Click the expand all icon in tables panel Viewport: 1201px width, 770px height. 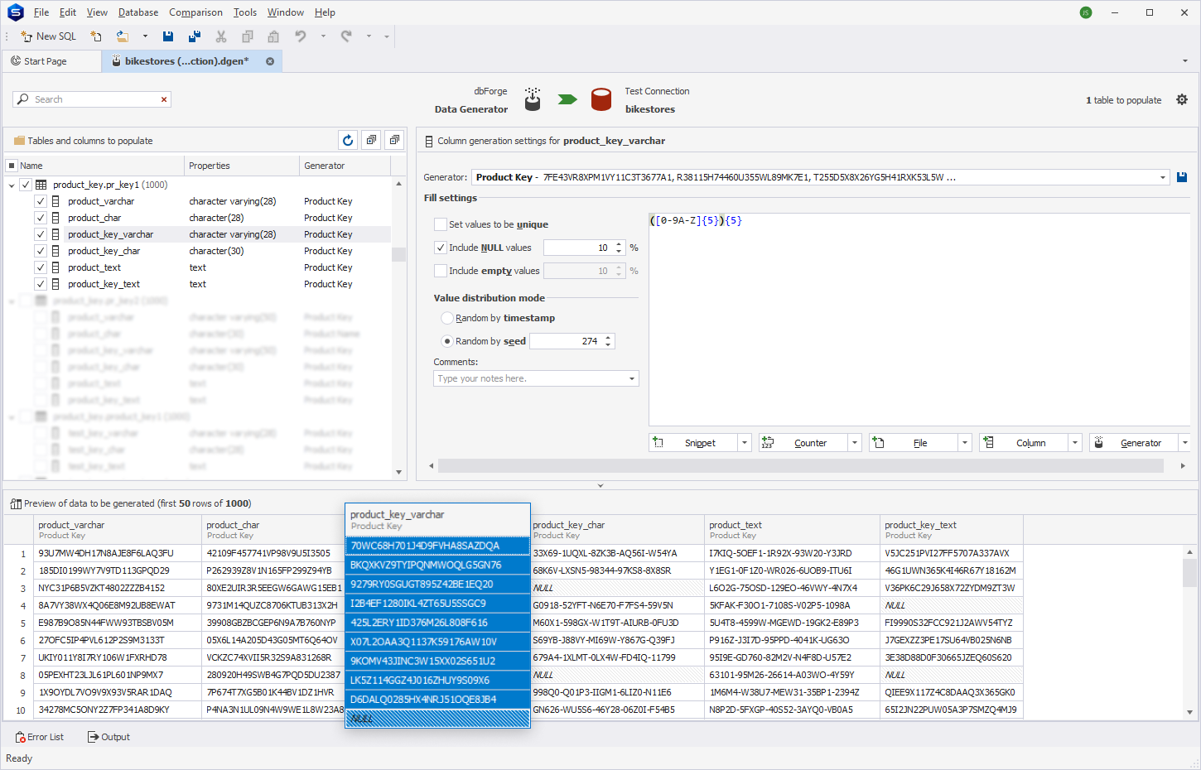point(371,140)
